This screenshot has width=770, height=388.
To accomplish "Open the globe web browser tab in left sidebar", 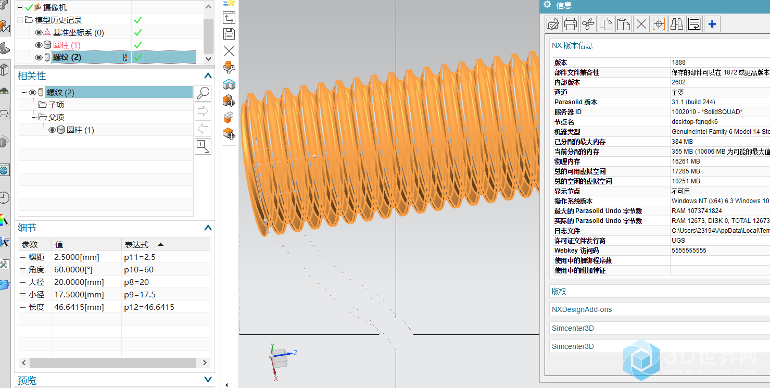I will tap(4, 170).
